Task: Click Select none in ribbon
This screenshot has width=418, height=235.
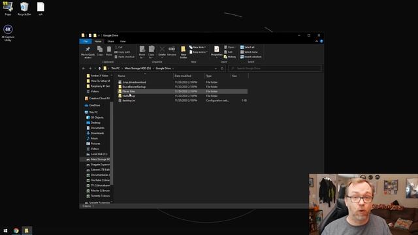Action: tap(249, 52)
